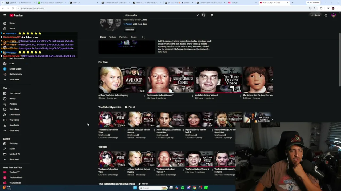341x191 pixels.
Task: Click the YouTube Premium logo
Action: click(x=16, y=15)
